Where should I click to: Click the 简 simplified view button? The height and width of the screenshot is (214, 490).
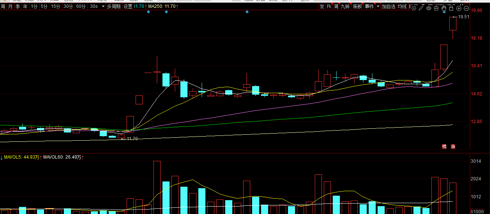337,6
